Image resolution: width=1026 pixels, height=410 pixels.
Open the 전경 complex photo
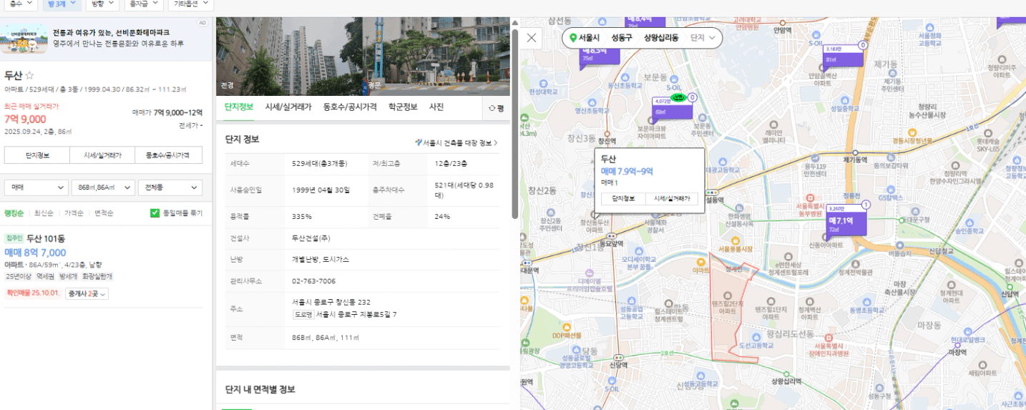click(x=288, y=57)
